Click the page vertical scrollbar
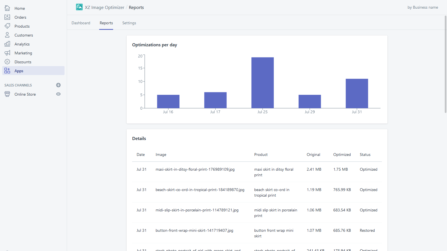 [x=445, y=64]
